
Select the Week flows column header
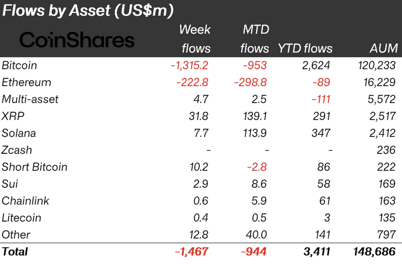tap(195, 39)
